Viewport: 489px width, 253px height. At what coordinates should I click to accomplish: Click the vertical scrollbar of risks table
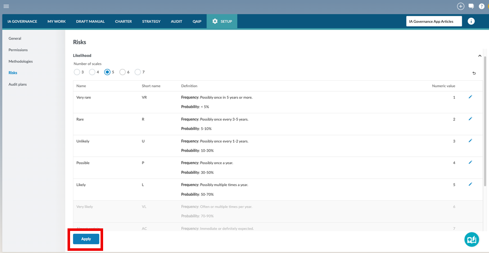485,121
